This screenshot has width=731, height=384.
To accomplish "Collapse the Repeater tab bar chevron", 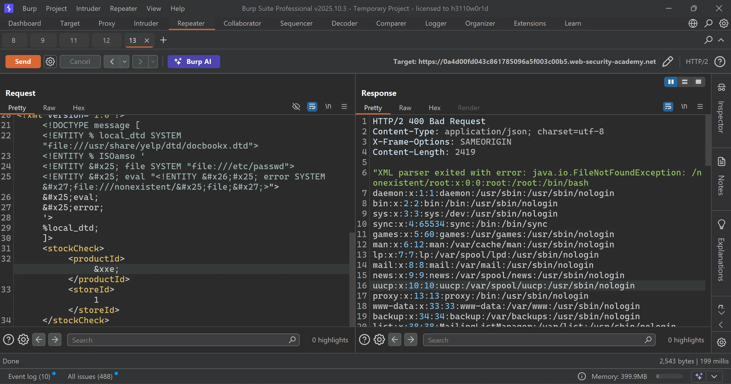I will point(721,40).
